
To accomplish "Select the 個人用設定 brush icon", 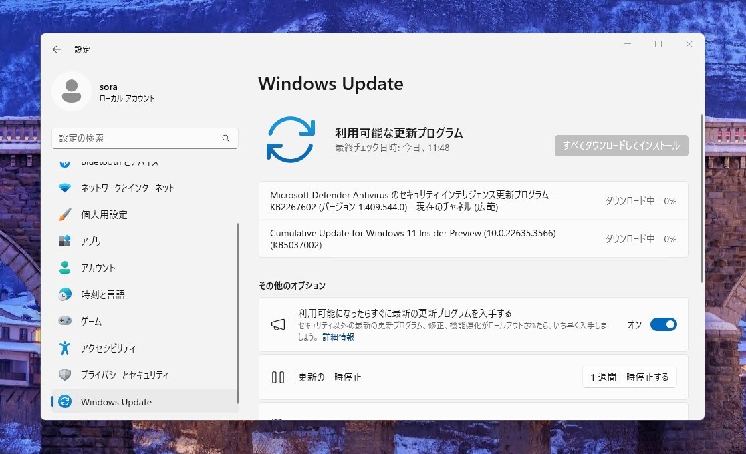I will [64, 214].
